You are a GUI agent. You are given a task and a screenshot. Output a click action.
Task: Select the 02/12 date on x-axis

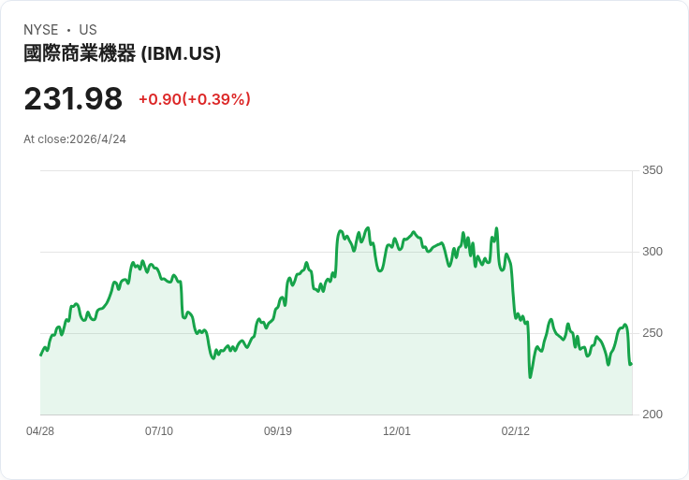point(516,431)
